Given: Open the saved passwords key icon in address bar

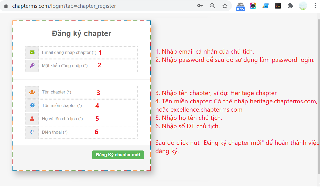Looking at the screenshot, I should click(x=200, y=6).
